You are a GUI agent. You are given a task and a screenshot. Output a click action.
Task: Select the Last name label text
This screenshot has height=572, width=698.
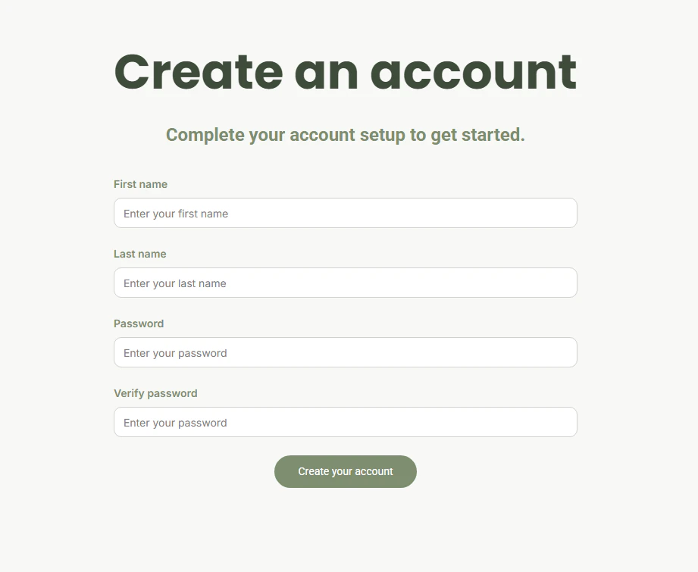(139, 254)
